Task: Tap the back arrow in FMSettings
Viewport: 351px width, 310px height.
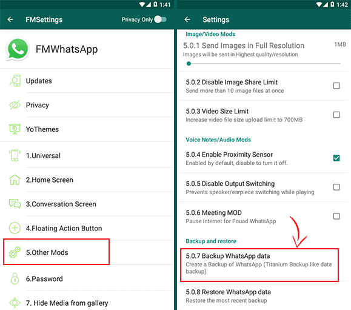Action: coord(10,19)
